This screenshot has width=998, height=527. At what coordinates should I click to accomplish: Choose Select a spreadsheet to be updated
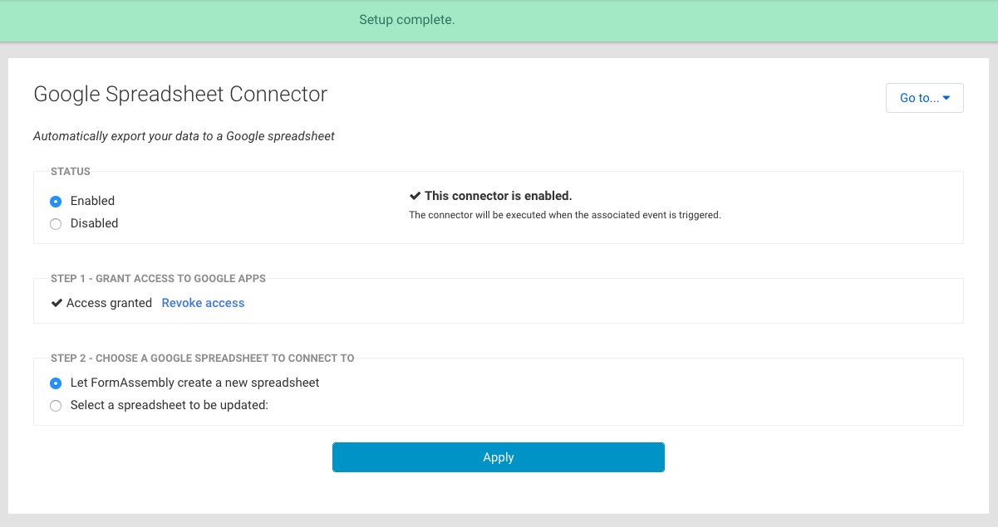pos(56,406)
